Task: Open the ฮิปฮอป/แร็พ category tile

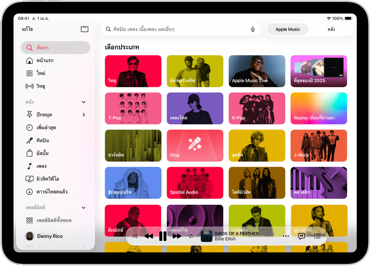Action: [x=133, y=183]
